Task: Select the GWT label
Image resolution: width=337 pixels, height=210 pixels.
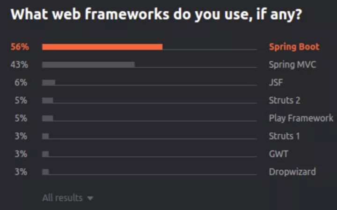Action: pos(278,154)
